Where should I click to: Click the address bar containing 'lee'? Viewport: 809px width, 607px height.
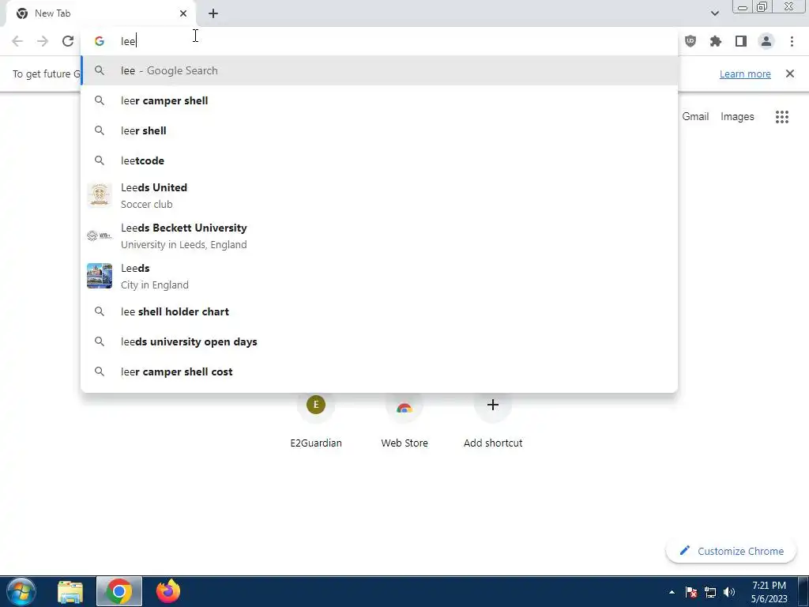pos(379,41)
